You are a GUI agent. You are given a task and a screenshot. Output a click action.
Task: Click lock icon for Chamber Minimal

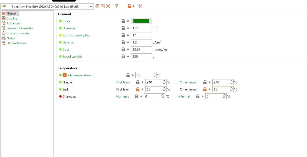[x=198, y=96]
